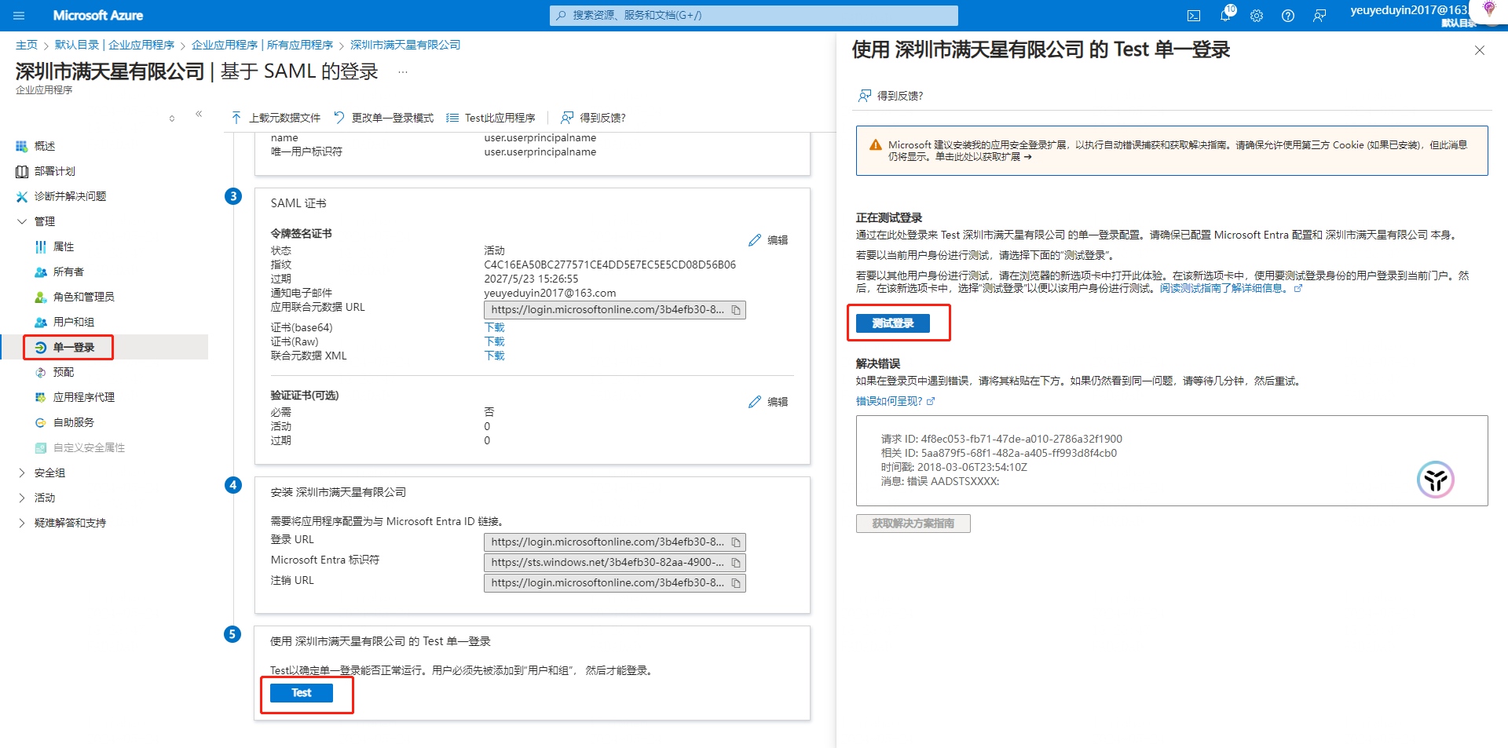Open Cloud Shell from the top bar
The width and height of the screenshot is (1508, 748).
1194,16
